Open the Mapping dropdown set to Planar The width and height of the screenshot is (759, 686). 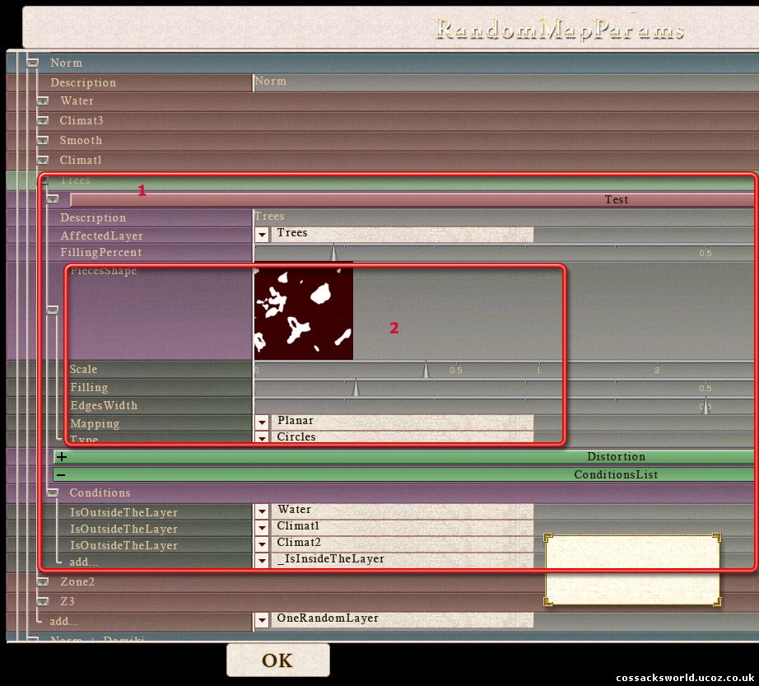(x=262, y=422)
